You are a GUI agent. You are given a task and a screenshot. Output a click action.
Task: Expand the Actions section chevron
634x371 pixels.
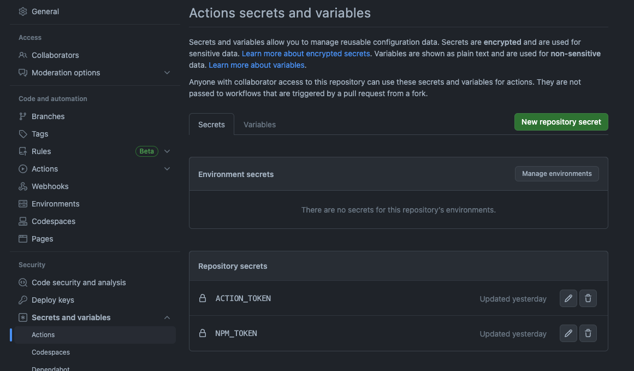167,169
